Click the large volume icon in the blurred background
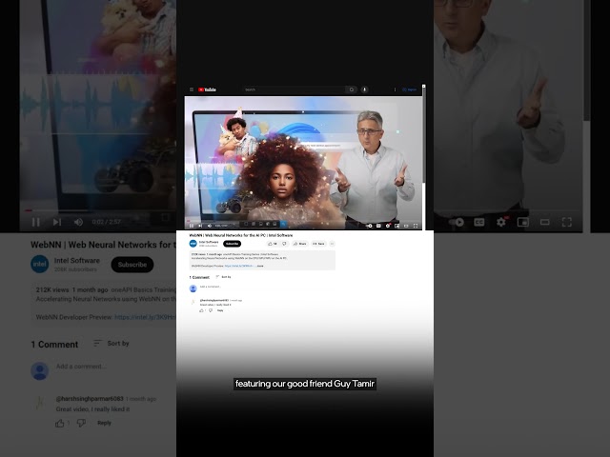610x457 pixels. click(78, 222)
